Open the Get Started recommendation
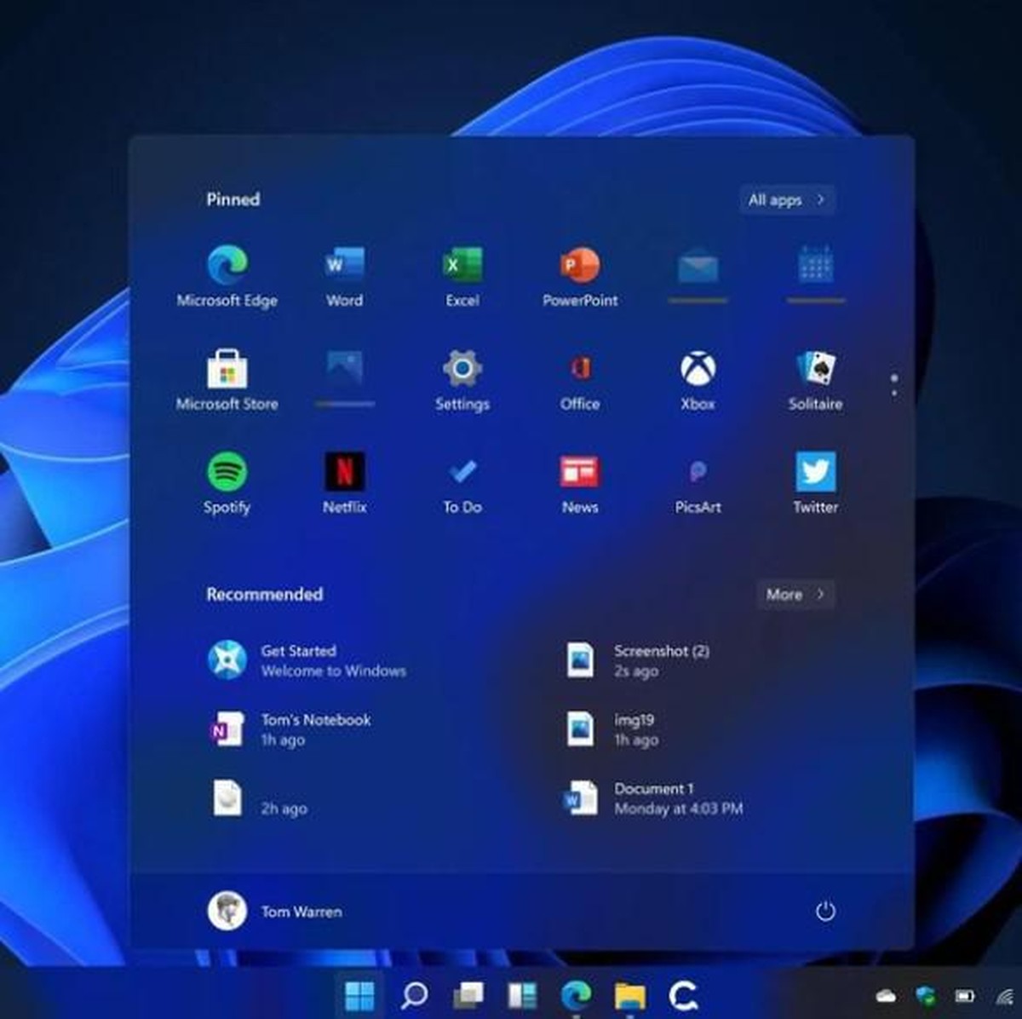The width and height of the screenshot is (1022, 1019). tap(307, 660)
